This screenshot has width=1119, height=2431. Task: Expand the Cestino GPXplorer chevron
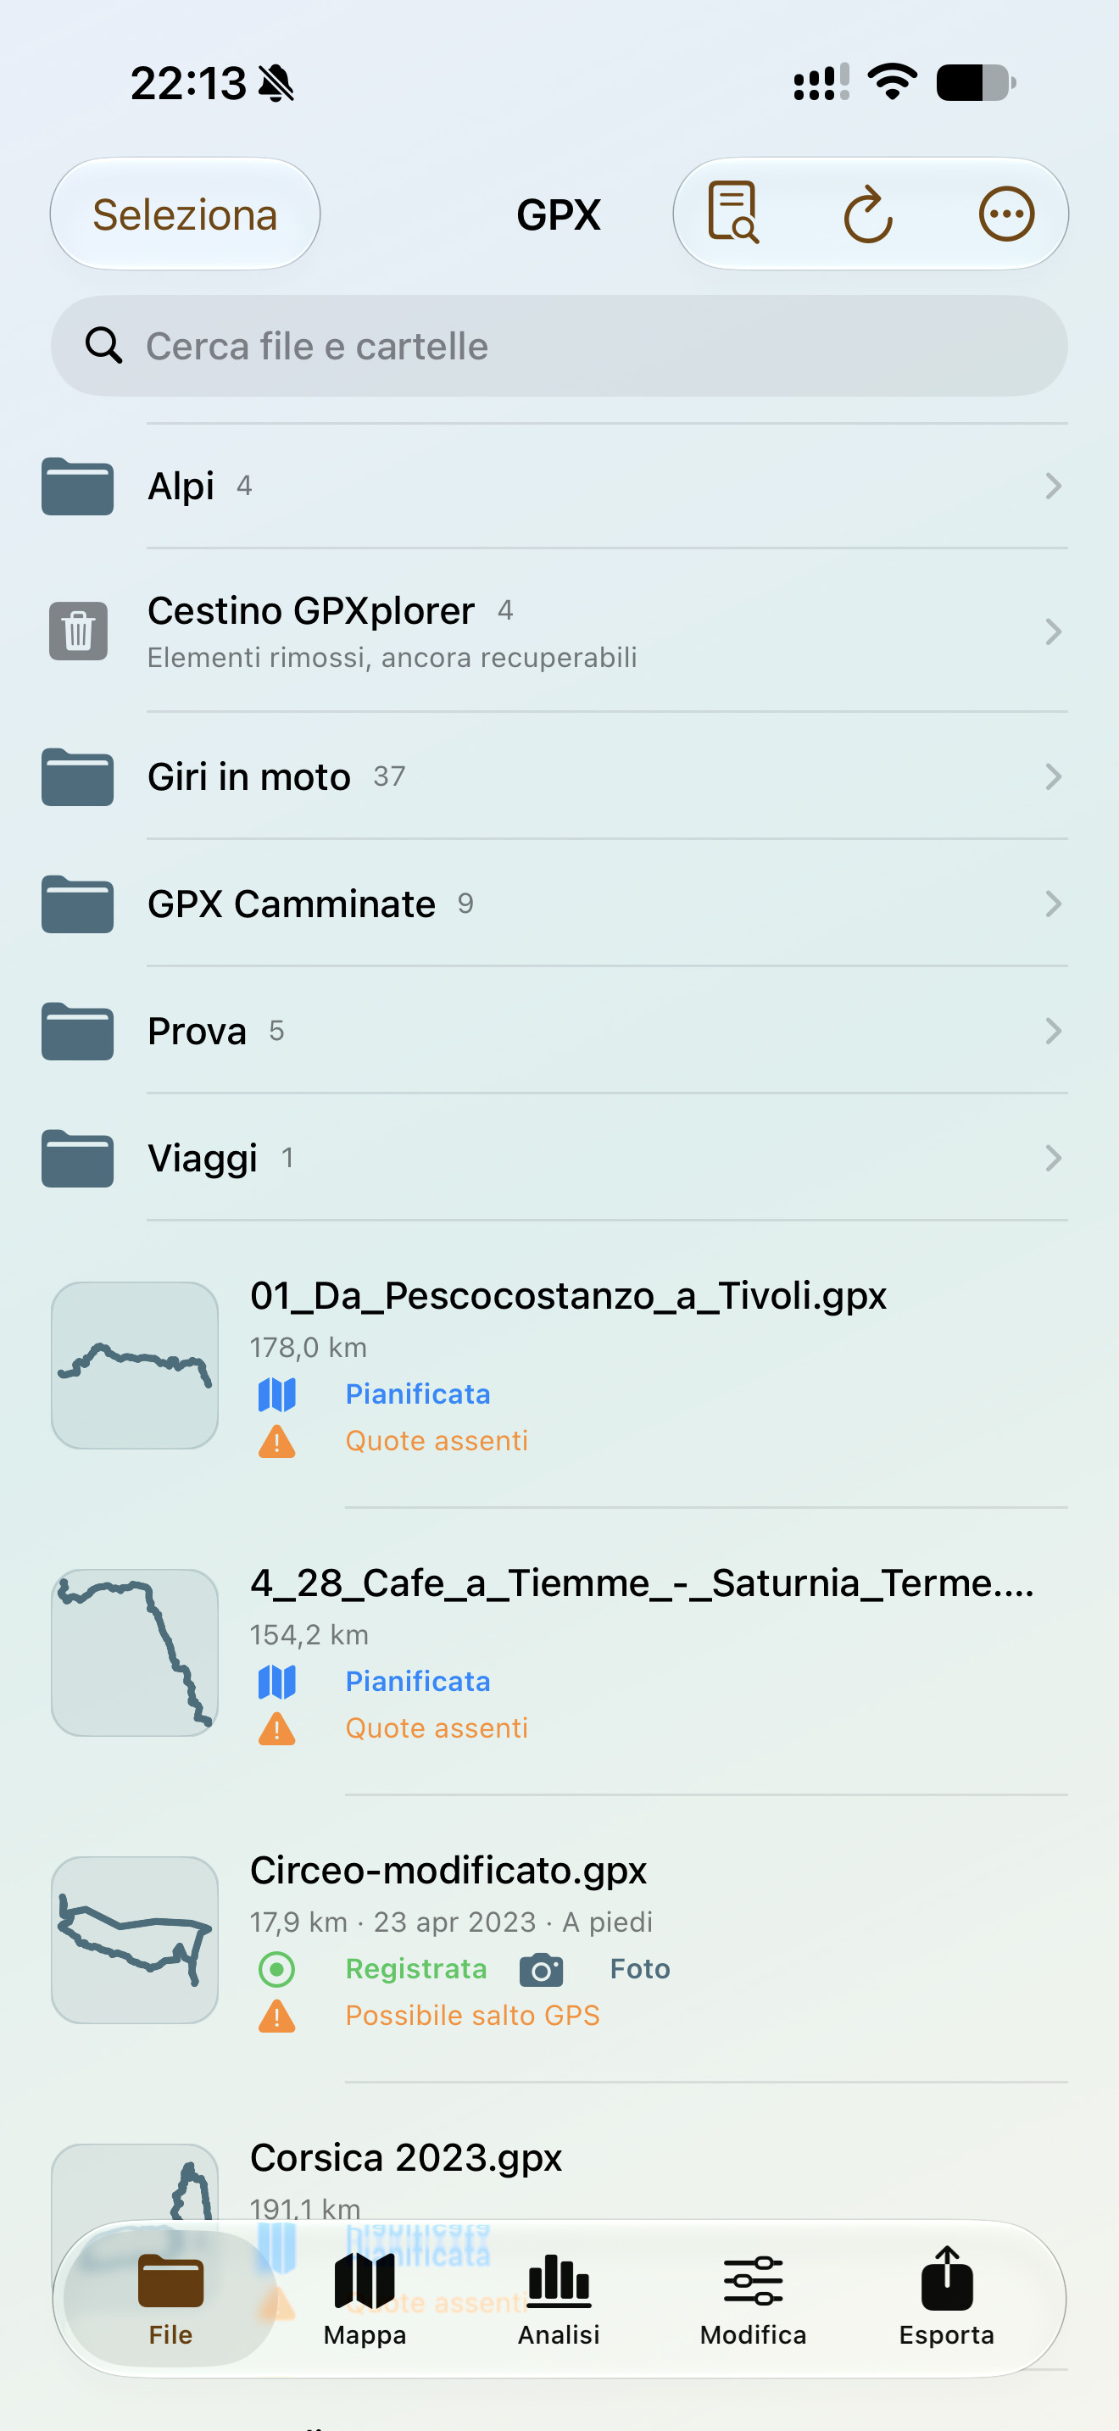click(1053, 631)
